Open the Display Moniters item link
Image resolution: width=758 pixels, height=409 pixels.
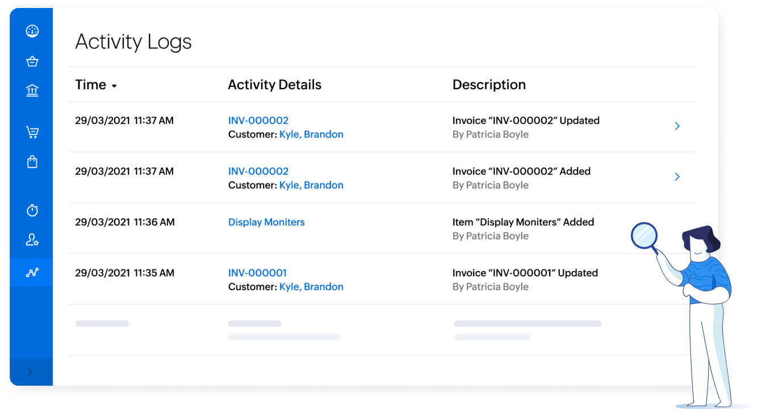point(266,222)
